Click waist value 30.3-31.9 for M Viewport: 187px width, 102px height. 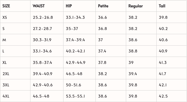click(42, 40)
